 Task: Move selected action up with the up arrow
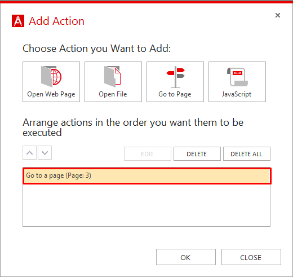(29, 153)
